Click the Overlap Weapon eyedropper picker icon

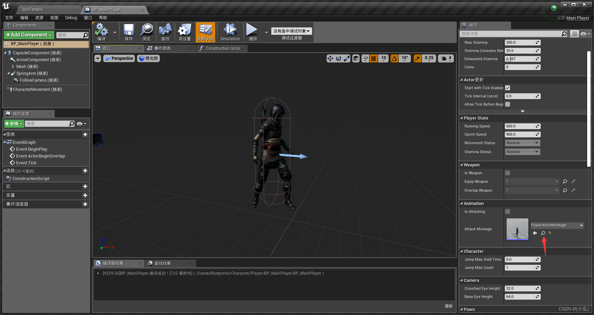click(573, 190)
